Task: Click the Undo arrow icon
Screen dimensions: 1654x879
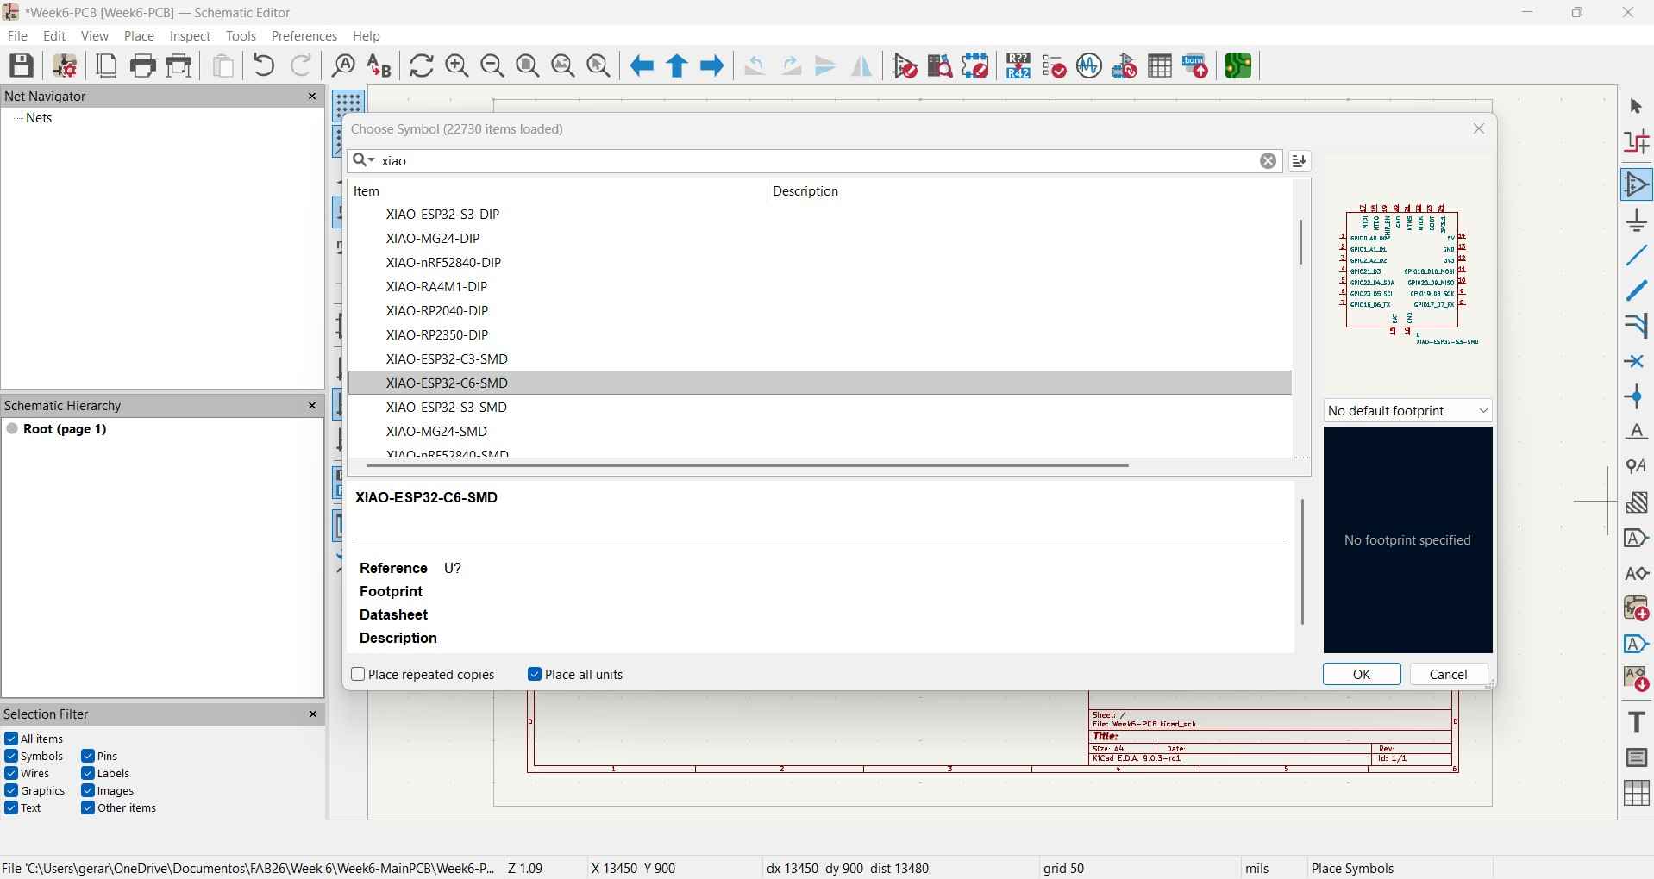Action: 264,66
